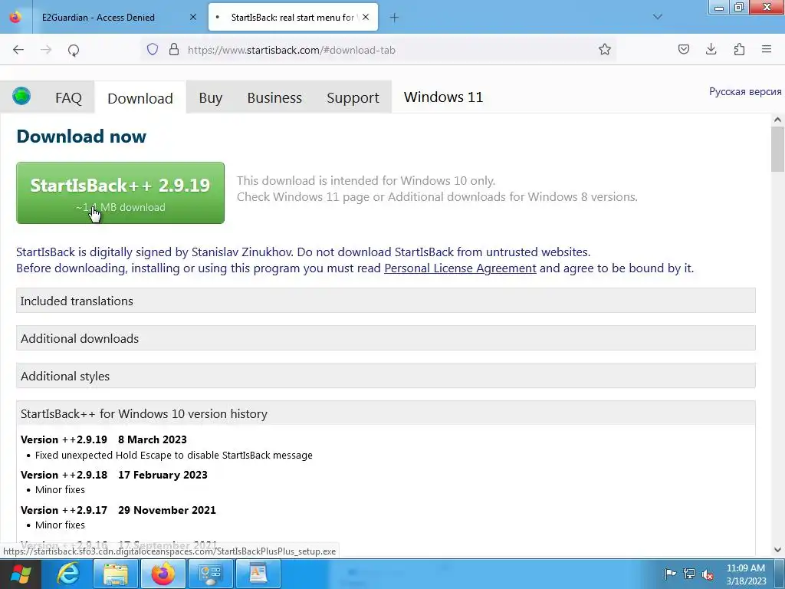Launch Internet Explorer from the taskbar
The height and width of the screenshot is (589, 785).
(x=68, y=574)
